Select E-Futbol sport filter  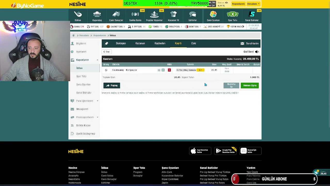[137, 27]
